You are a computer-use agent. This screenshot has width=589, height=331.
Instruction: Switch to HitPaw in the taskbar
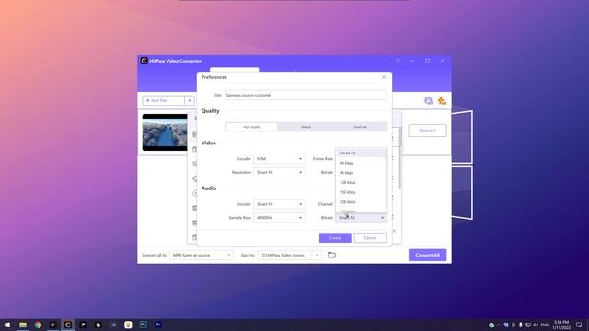[x=68, y=325]
